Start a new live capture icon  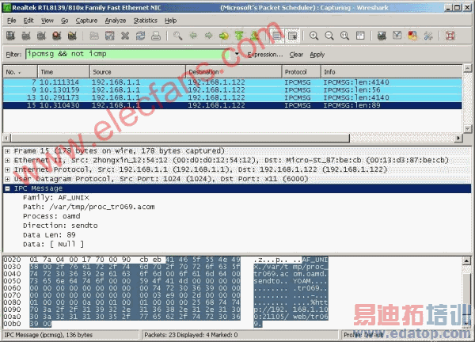click(x=41, y=36)
